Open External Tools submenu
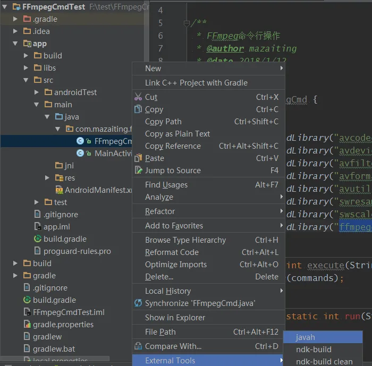Image resolution: width=372 pixels, height=366 pixels. click(x=208, y=361)
